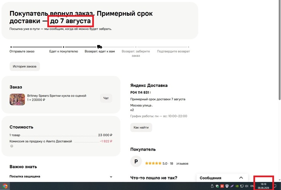This screenshot has width=281, height=190.
Task: Click the Chrome icon in the taskbar
Action: point(5,186)
